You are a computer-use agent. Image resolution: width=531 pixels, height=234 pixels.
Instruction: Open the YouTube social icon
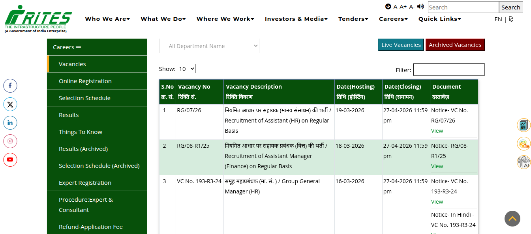click(10, 160)
